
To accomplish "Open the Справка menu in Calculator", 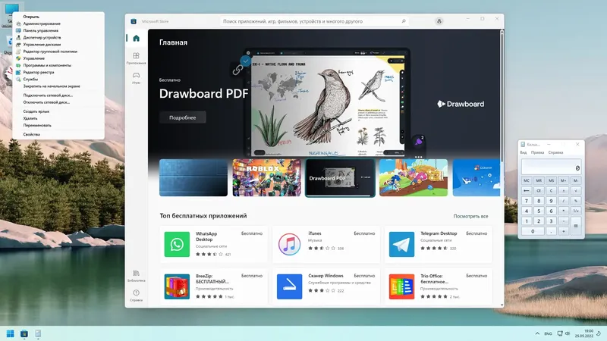I will pyautogui.click(x=555, y=153).
